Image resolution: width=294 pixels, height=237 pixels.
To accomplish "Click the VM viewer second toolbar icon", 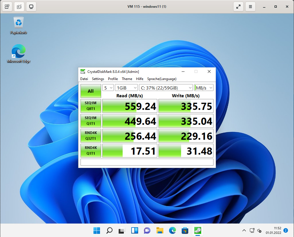I will pos(19,7).
